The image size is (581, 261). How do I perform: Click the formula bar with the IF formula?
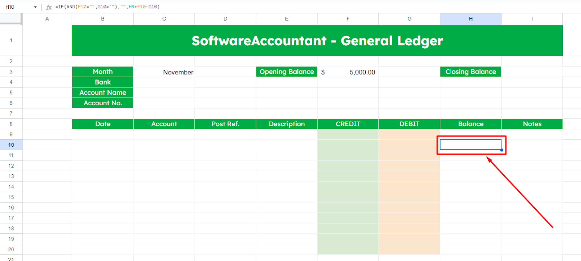click(x=316, y=7)
